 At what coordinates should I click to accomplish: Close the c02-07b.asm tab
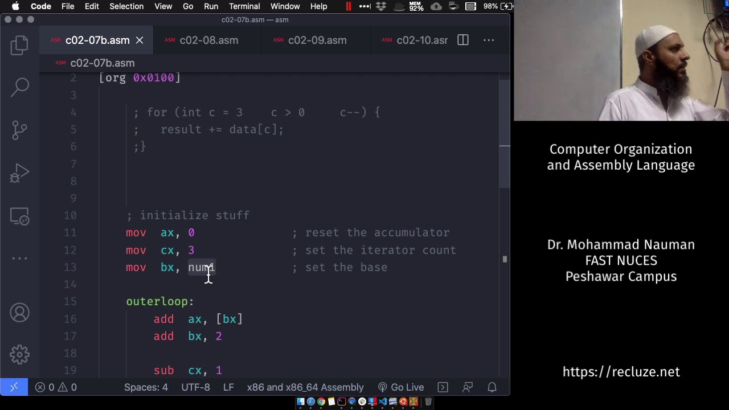click(x=140, y=40)
